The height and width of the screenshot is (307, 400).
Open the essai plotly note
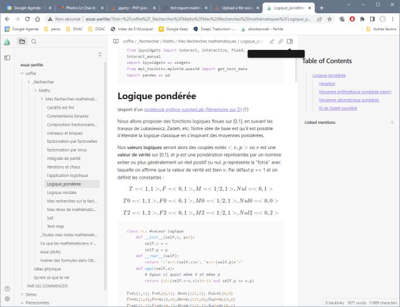pos(51,252)
